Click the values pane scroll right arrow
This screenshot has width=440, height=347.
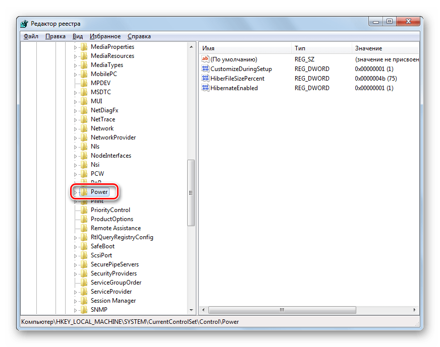tap(415, 310)
